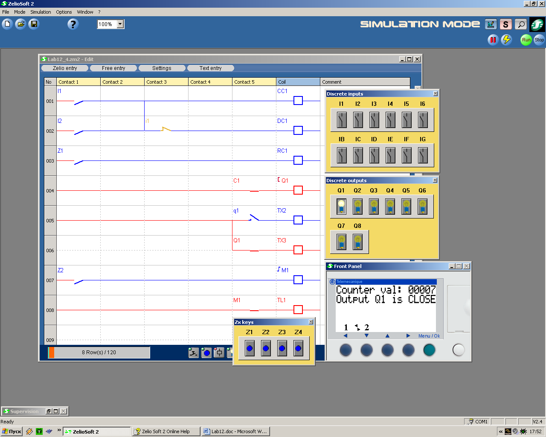546x437 pixels.
Task: Click the green Run button
Action: pos(526,40)
